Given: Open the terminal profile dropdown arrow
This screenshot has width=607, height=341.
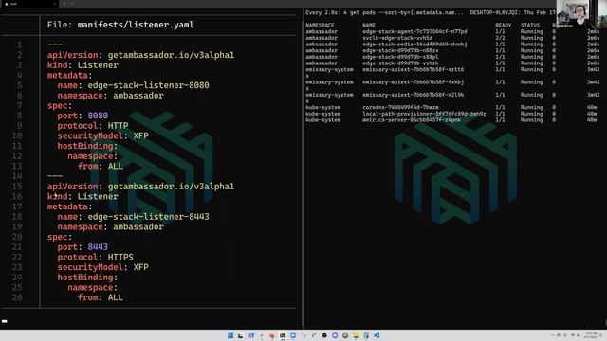Looking at the screenshot, I should click(72, 4).
